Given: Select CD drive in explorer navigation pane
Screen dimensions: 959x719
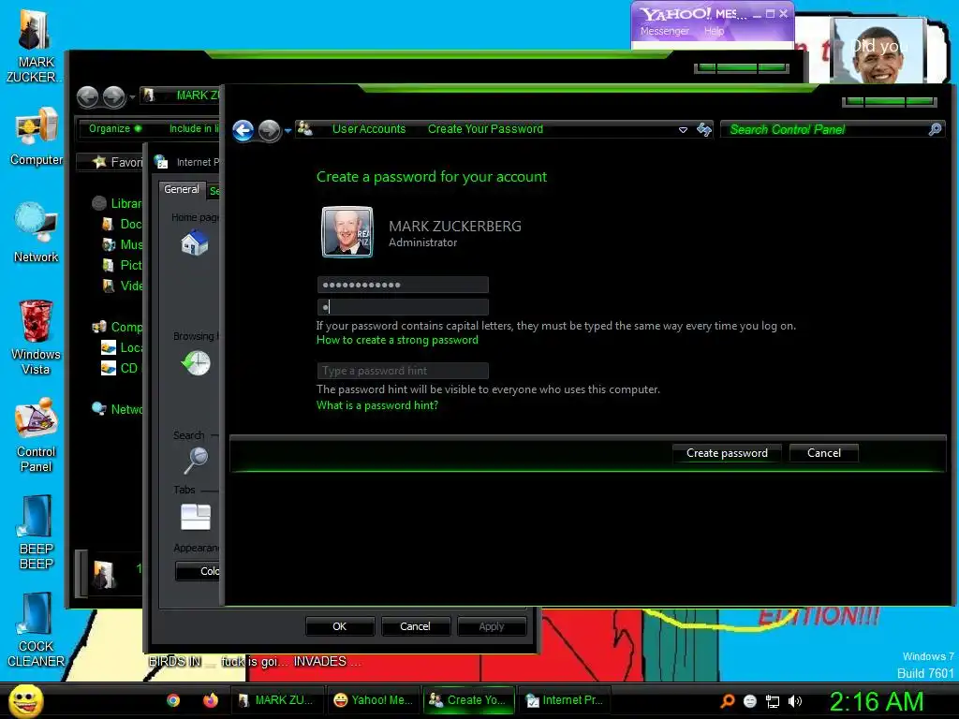Looking at the screenshot, I should [x=121, y=368].
